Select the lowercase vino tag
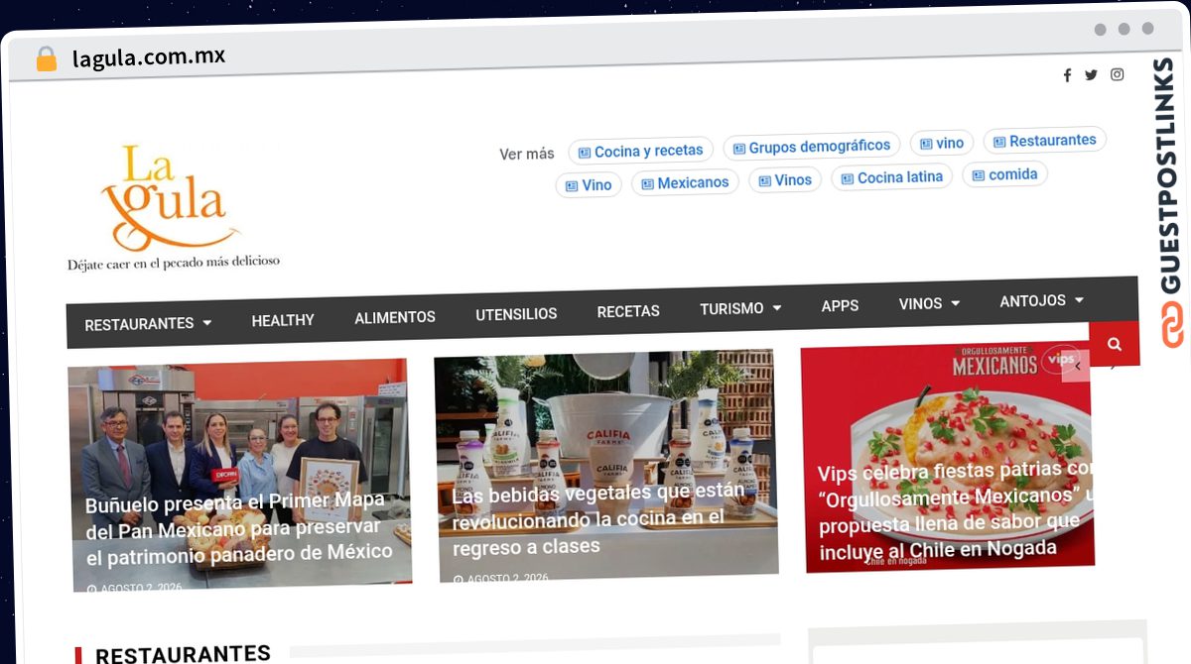This screenshot has width=1191, height=664. point(942,143)
